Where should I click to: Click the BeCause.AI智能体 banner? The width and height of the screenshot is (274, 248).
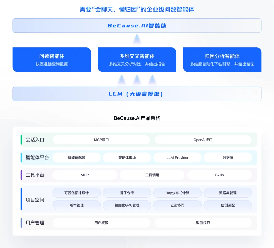click(x=137, y=26)
